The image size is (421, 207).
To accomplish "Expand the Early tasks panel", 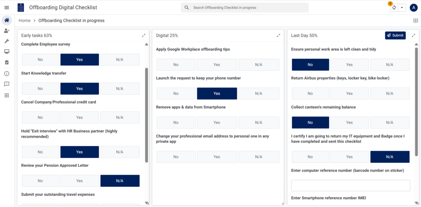I will pos(143,35).
